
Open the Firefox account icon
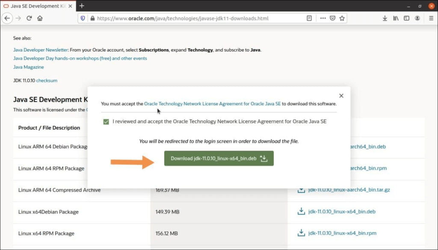coord(417,18)
